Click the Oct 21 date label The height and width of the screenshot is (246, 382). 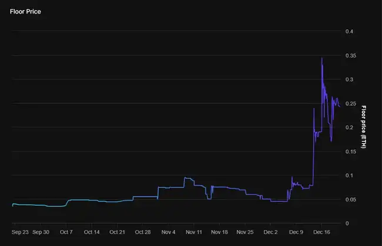coord(118,232)
